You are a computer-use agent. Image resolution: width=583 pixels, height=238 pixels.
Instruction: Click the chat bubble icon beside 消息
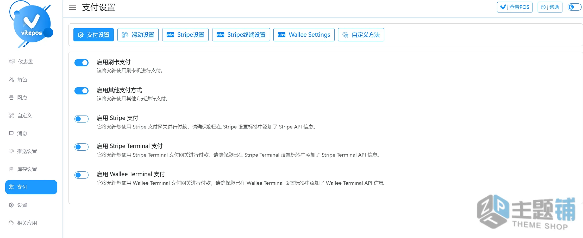click(x=11, y=133)
